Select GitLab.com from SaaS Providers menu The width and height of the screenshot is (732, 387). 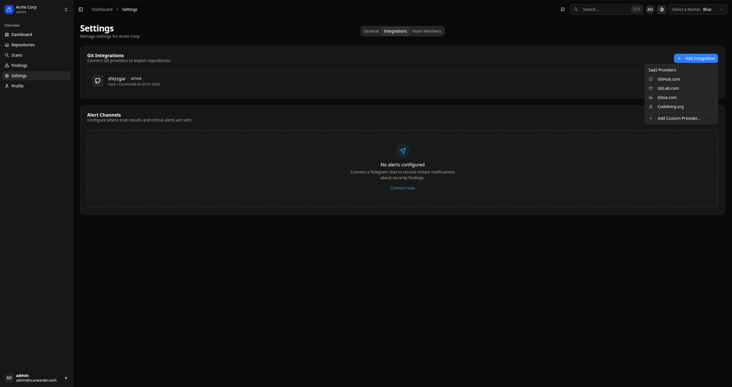click(668, 88)
